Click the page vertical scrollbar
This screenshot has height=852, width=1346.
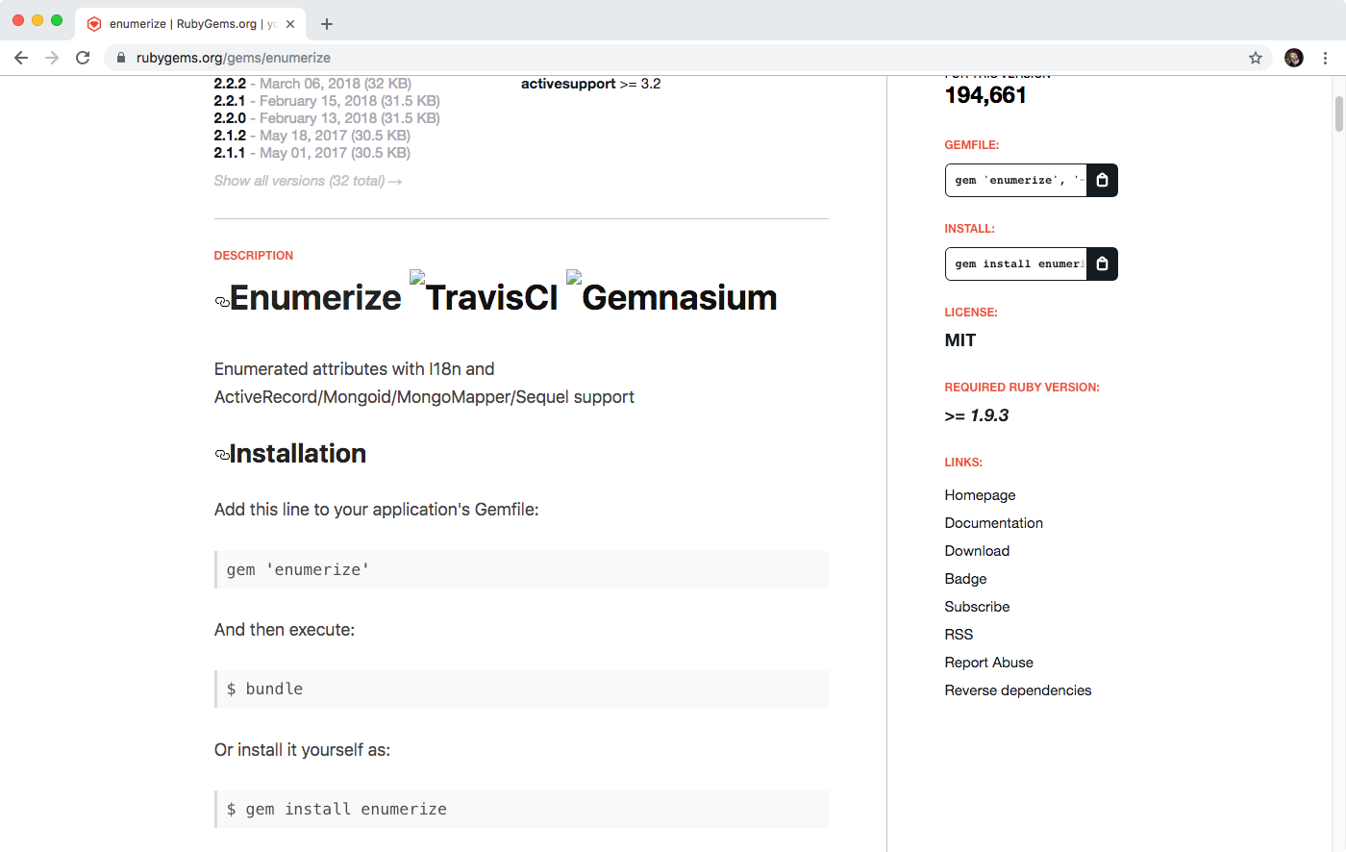point(1338,113)
